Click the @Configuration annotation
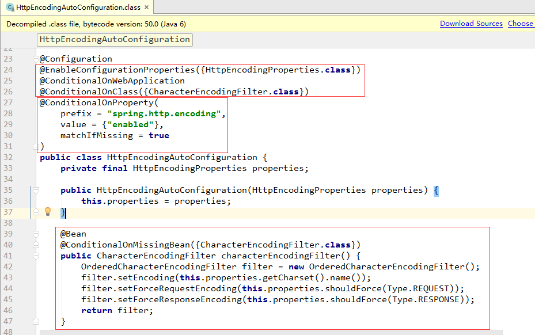 76,59
